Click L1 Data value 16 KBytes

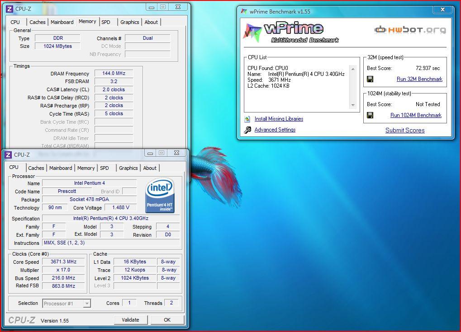tap(135, 262)
